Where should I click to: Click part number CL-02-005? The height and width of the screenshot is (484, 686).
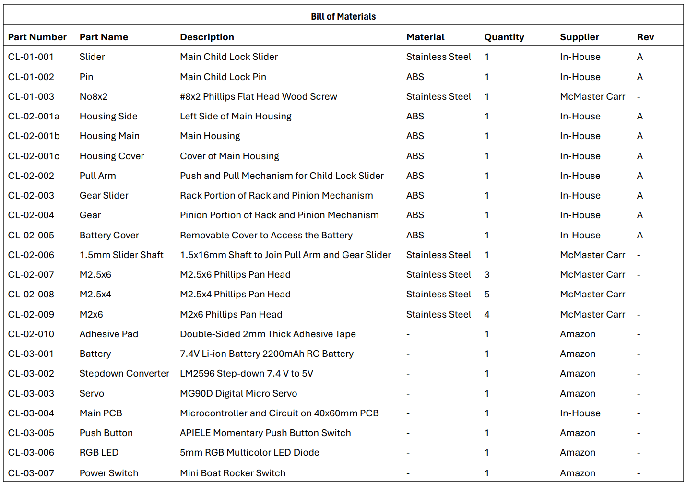click(x=31, y=235)
